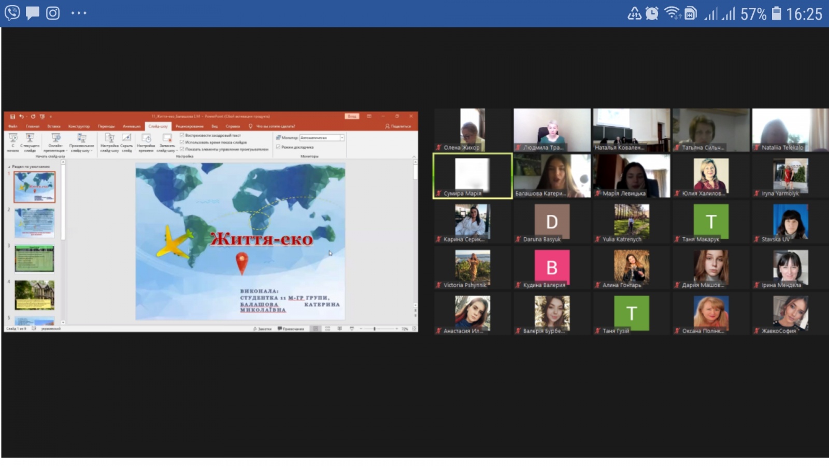Expand Customize quick access toolbar arrow
The height and width of the screenshot is (466, 829).
[51, 116]
